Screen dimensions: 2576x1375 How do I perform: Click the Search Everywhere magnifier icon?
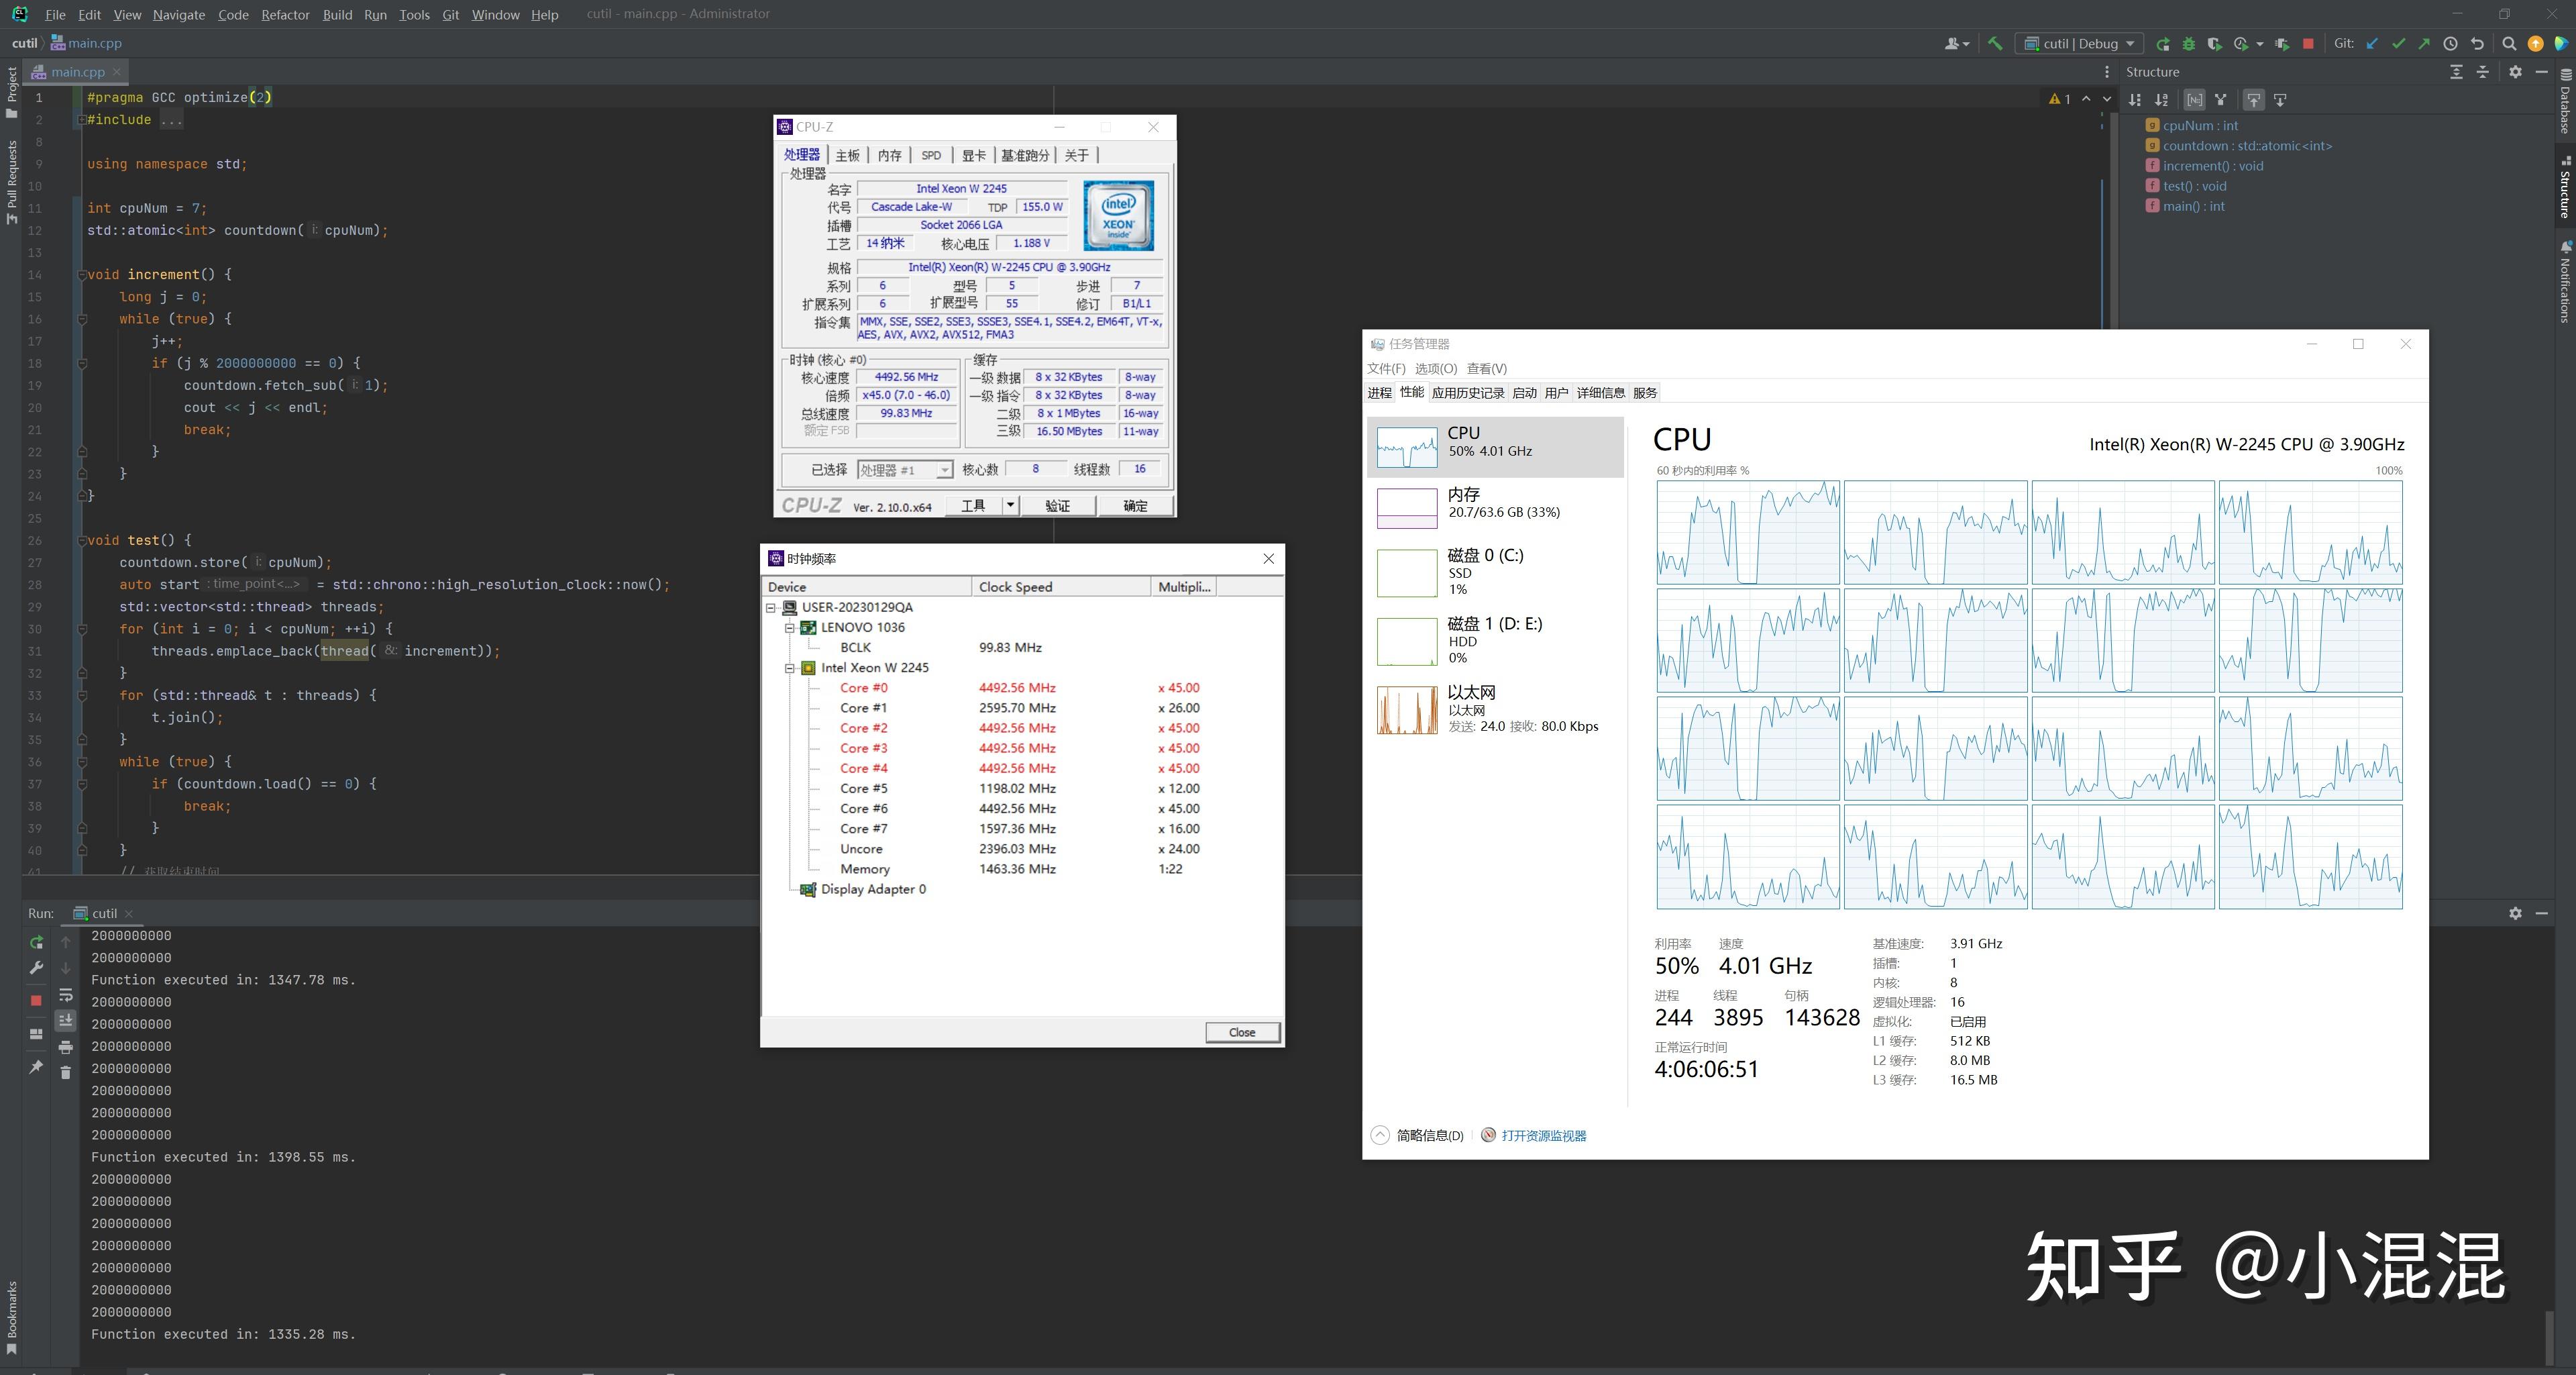click(x=2509, y=44)
